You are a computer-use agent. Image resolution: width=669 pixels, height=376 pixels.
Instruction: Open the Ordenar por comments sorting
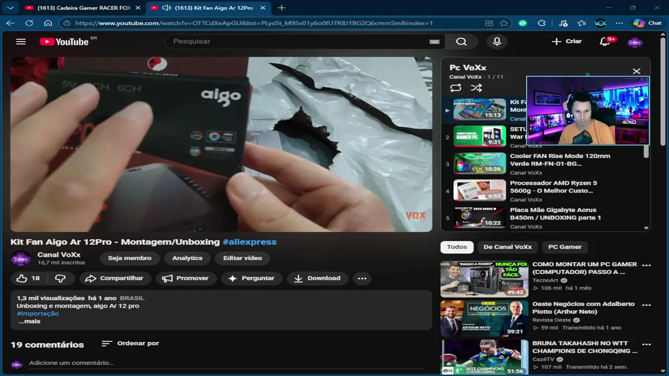point(130,343)
